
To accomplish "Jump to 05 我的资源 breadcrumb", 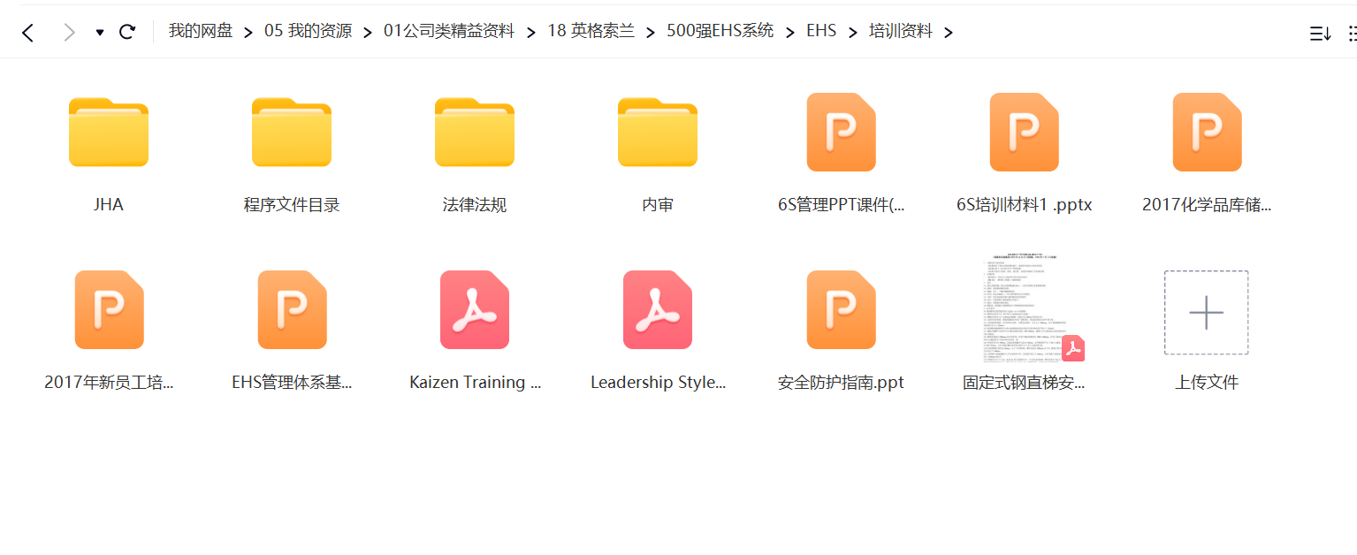I will [308, 32].
